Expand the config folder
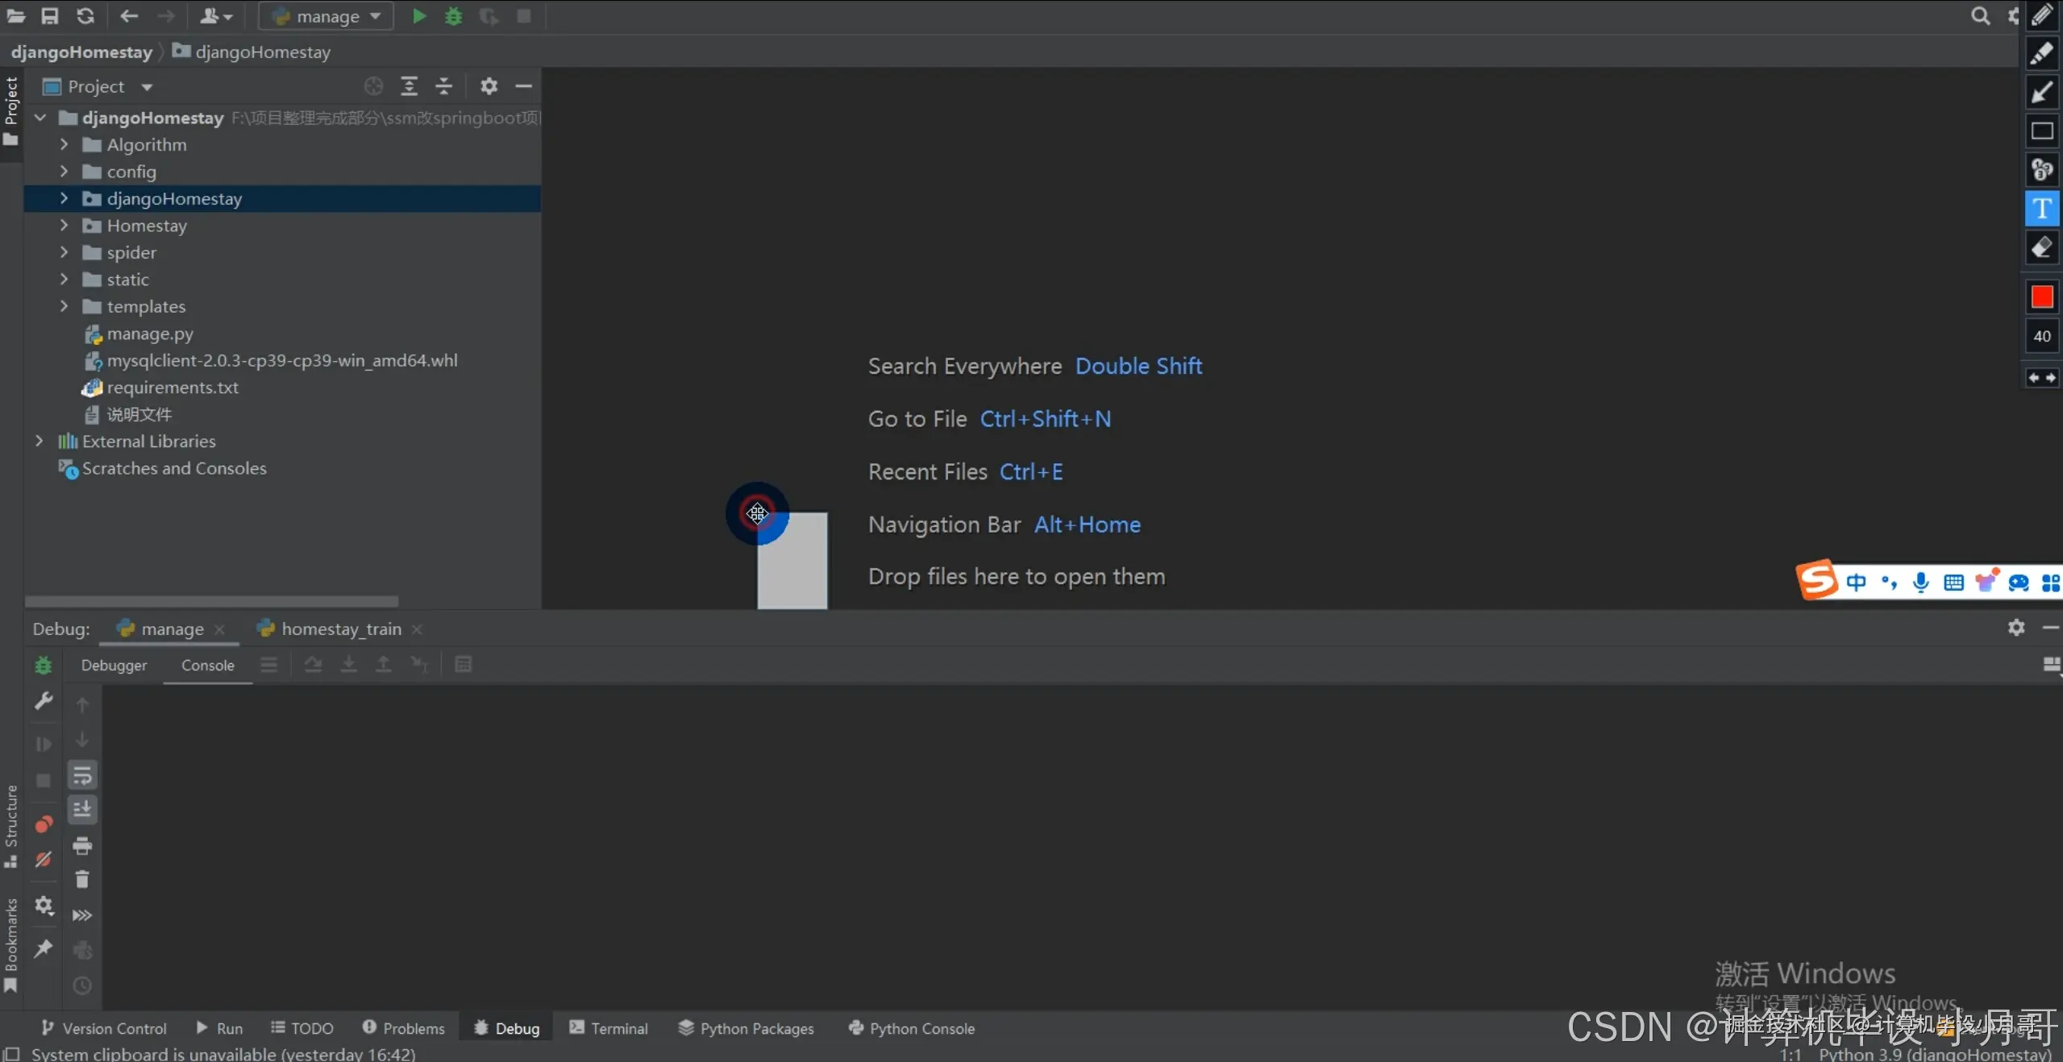 point(64,172)
